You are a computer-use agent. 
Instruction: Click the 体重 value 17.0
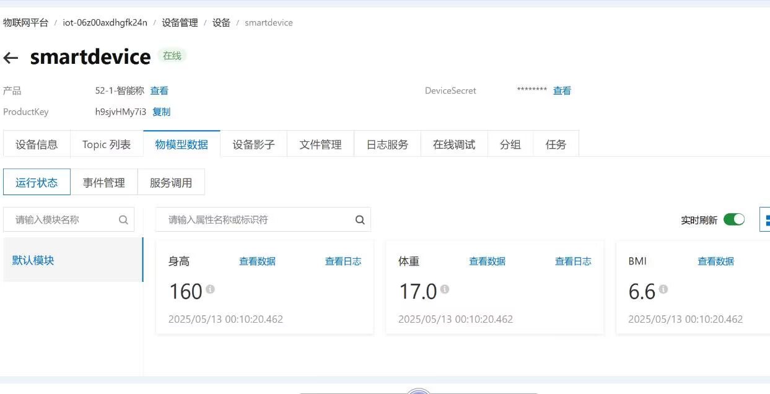point(418,291)
